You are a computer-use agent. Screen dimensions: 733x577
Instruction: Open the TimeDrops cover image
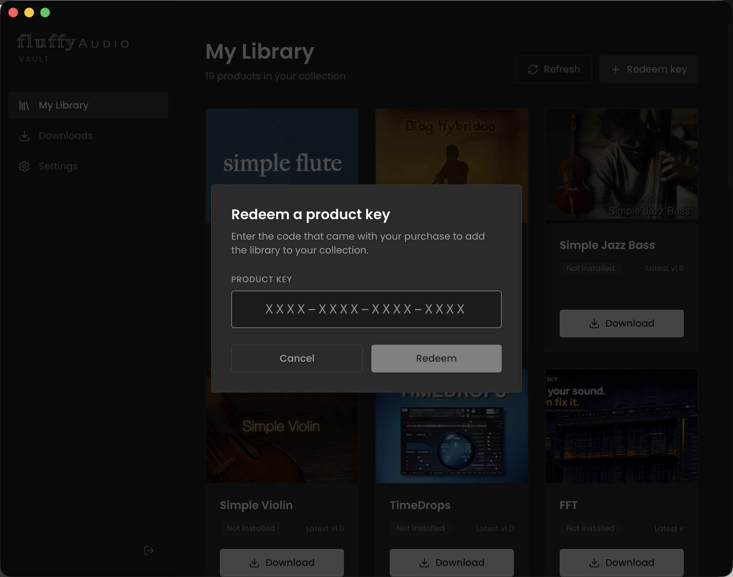tap(451, 438)
